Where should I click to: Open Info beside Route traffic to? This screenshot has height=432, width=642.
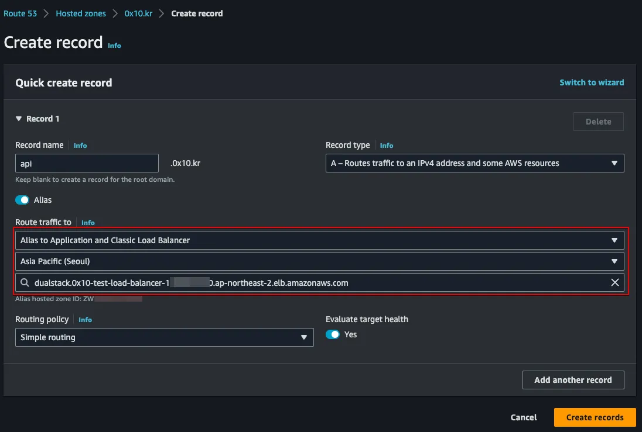pyautogui.click(x=88, y=223)
